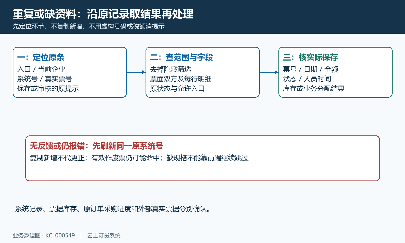
Task: Click the line 去掉隐藏筛选
Action: 171,69
